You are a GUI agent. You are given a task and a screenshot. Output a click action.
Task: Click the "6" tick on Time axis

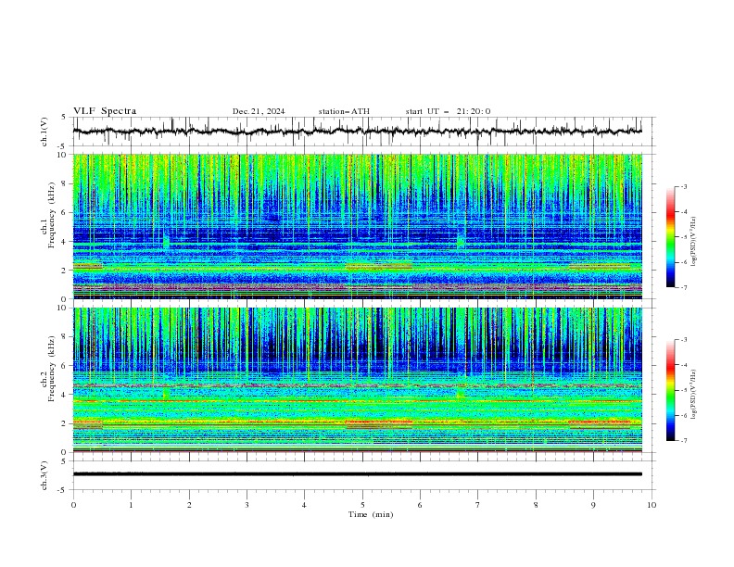(x=420, y=505)
